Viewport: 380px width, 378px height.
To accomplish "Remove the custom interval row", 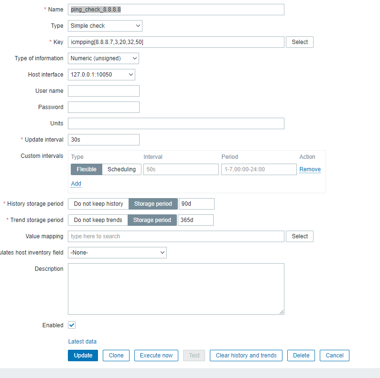I will point(310,169).
